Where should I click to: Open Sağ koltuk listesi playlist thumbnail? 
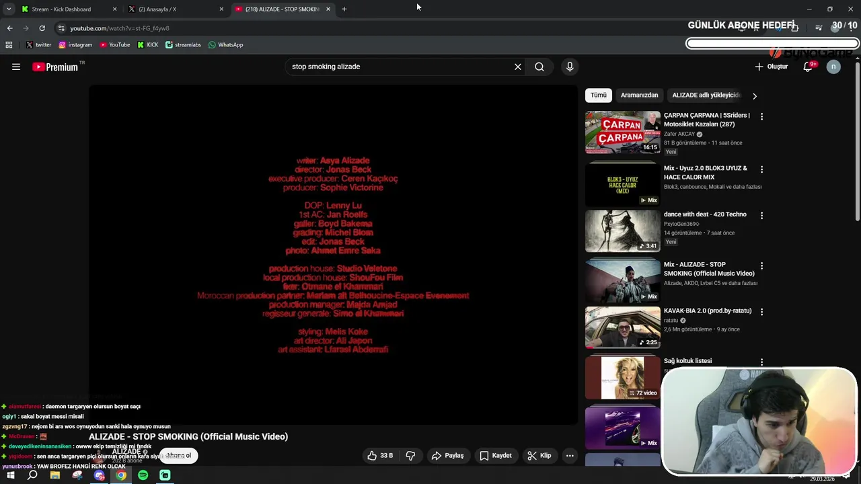coord(623,378)
